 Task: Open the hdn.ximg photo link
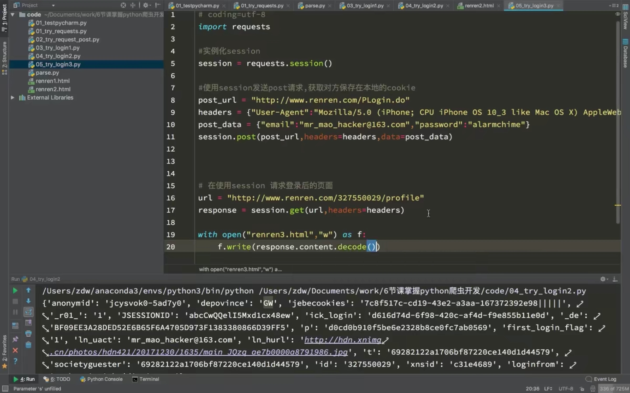(343, 340)
